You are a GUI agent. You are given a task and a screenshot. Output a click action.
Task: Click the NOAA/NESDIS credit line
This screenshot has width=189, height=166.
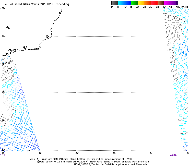(110, 164)
